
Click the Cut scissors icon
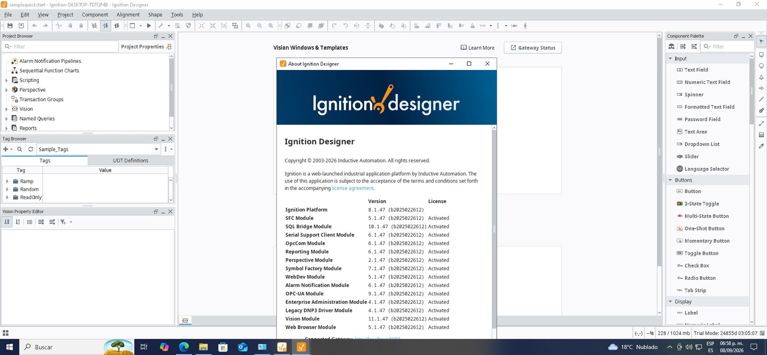pos(58,26)
